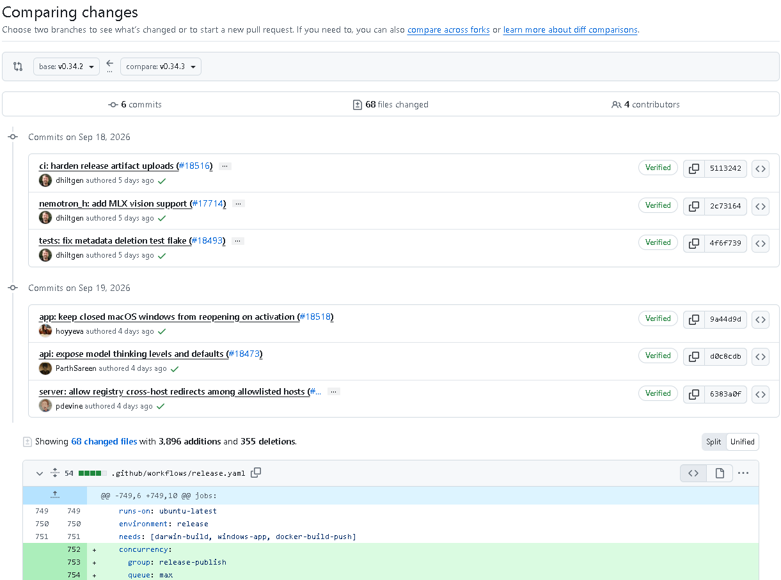Browse repository at commit 2c73164
The image size is (781, 580).
[x=760, y=206]
